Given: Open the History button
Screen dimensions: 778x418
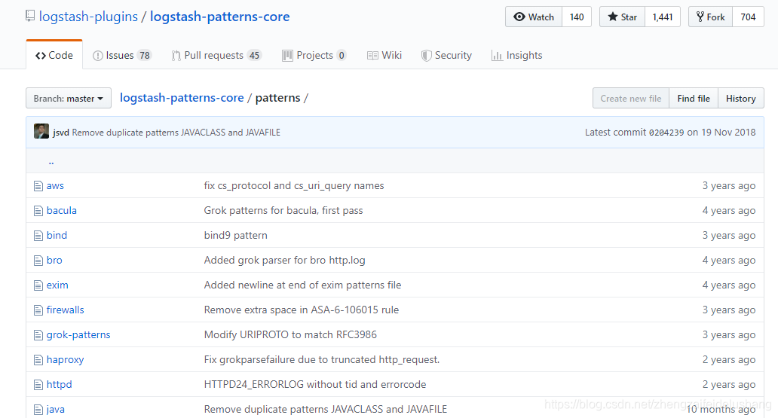Looking at the screenshot, I should pyautogui.click(x=741, y=98).
